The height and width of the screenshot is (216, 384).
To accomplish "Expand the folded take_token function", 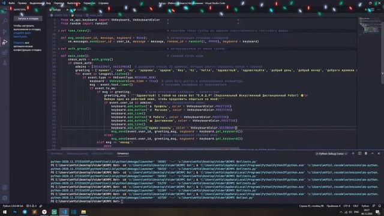I will [59, 31].
